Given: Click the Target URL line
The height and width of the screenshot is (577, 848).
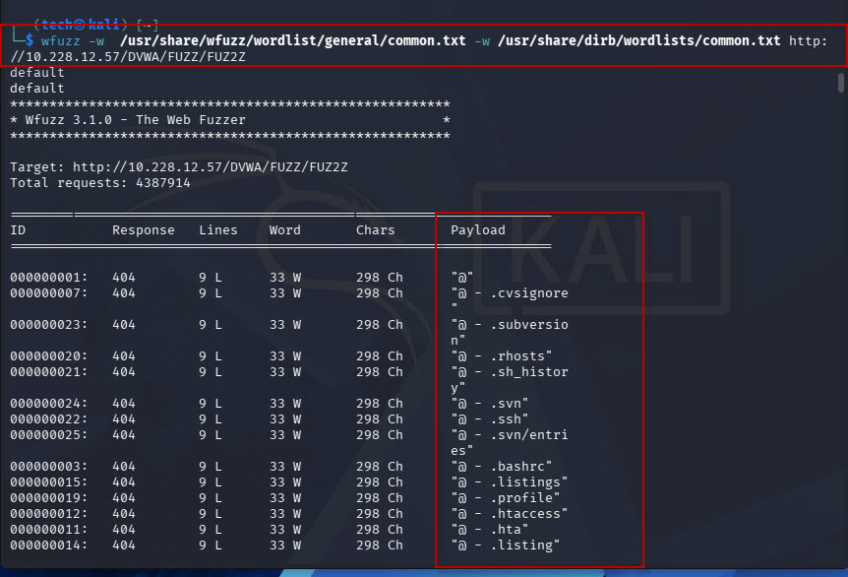Looking at the screenshot, I should (x=178, y=167).
